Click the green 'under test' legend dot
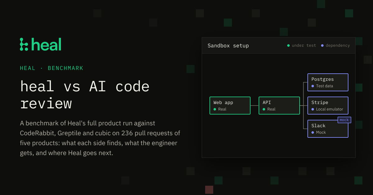Viewport: 373px width, 195px height. [288, 45]
